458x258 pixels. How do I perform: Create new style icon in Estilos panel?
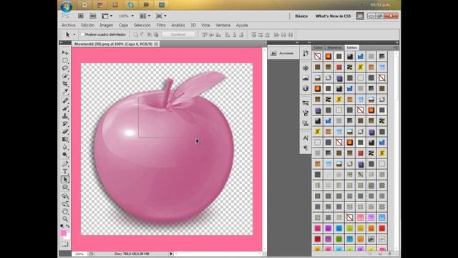click(x=380, y=254)
